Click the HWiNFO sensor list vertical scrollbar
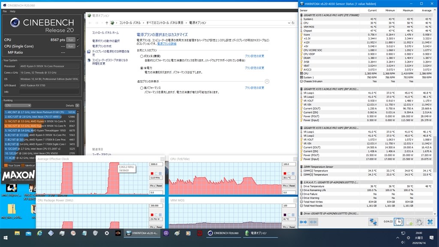 [435, 112]
